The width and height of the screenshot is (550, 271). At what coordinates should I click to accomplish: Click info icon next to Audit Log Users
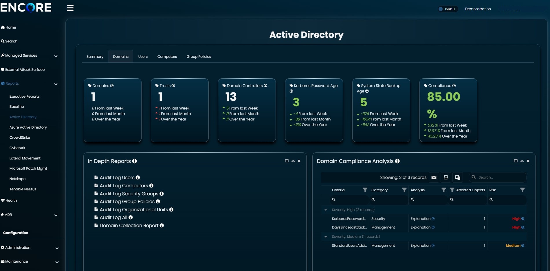click(138, 178)
